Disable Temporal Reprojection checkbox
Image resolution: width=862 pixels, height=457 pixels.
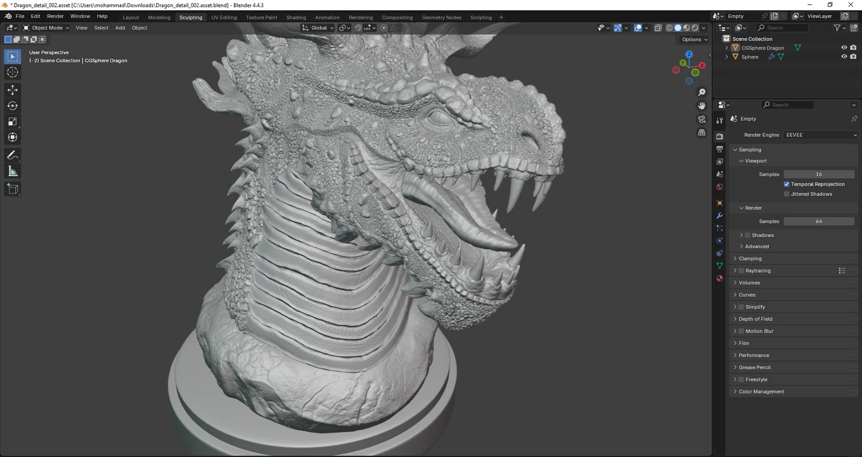pos(787,184)
